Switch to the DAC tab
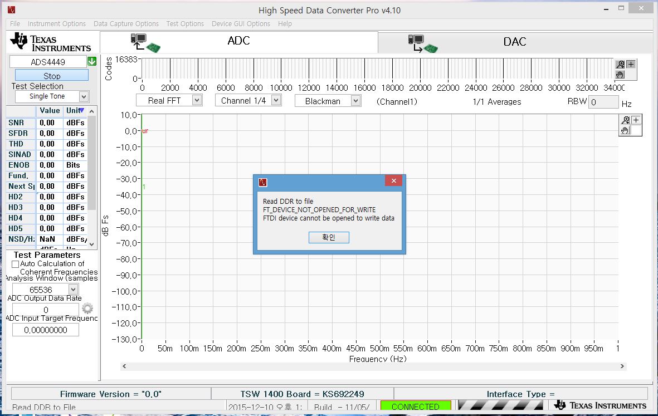Viewport: 658px width, 416px height. 514,41
